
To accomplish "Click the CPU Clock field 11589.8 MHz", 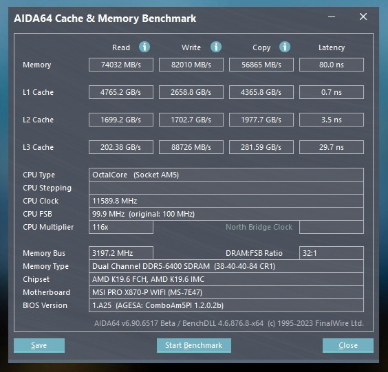I will click(x=226, y=201).
